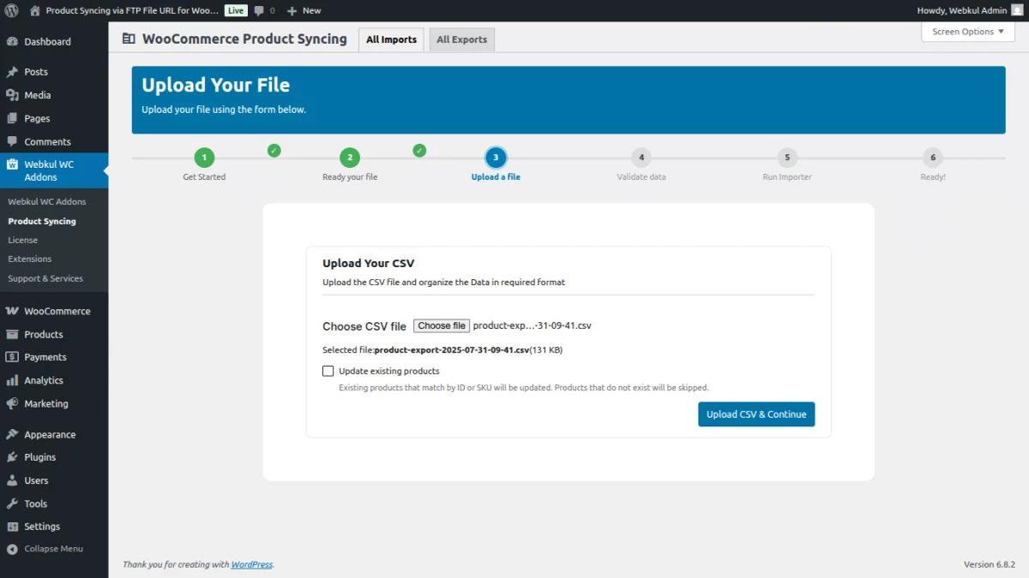Enable the Update existing products checkbox
1029x578 pixels.
point(328,371)
